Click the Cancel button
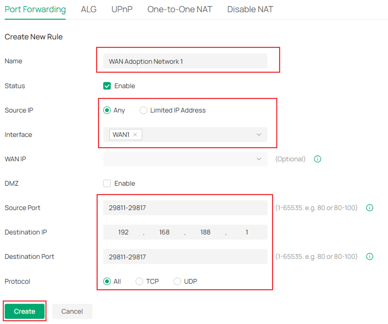This screenshot has height=324, width=388. tap(72, 311)
